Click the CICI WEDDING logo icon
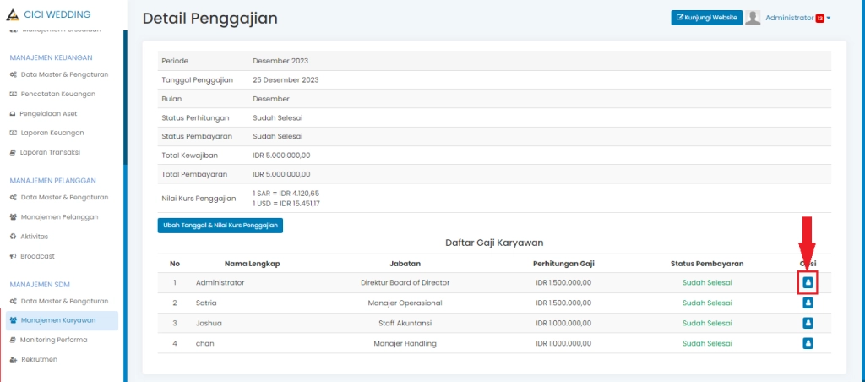This screenshot has width=865, height=382. tap(12, 14)
